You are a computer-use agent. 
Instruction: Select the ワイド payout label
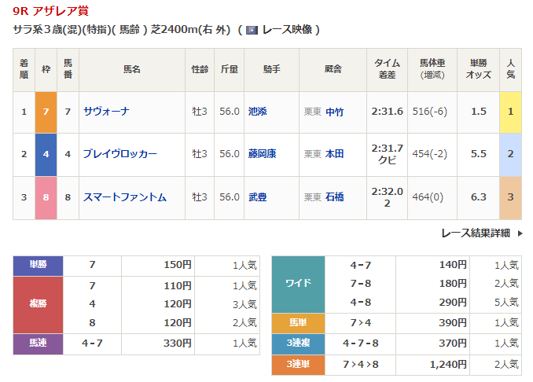(x=298, y=284)
